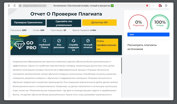Reload the page with refresh icon

tap(15, 6)
